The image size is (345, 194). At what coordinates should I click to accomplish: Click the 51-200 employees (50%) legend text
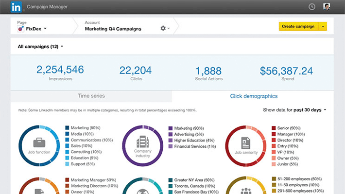coord(299,179)
